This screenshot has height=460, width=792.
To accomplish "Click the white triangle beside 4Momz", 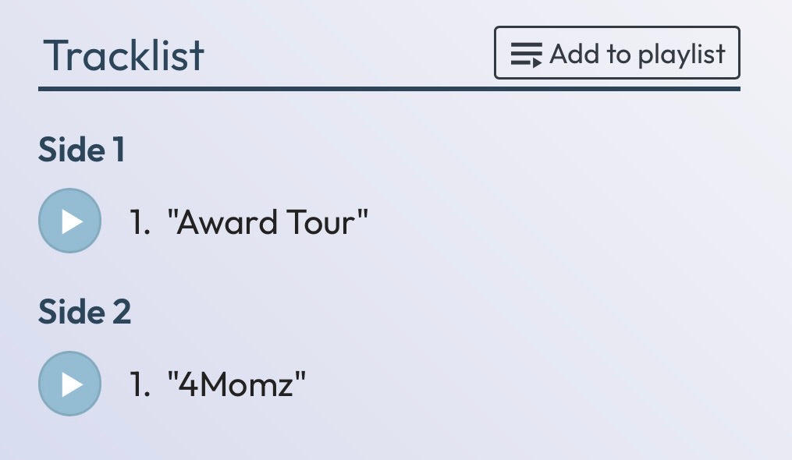I will [72, 385].
